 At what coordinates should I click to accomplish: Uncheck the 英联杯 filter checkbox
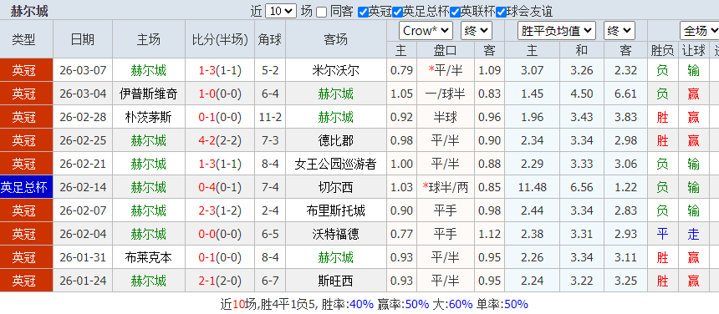(455, 12)
